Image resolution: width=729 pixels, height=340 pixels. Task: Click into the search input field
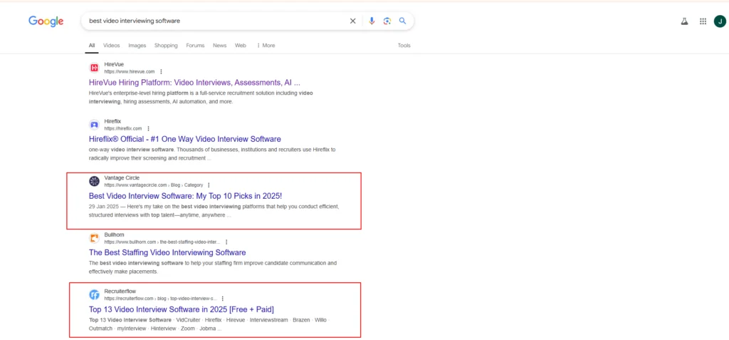pos(214,21)
